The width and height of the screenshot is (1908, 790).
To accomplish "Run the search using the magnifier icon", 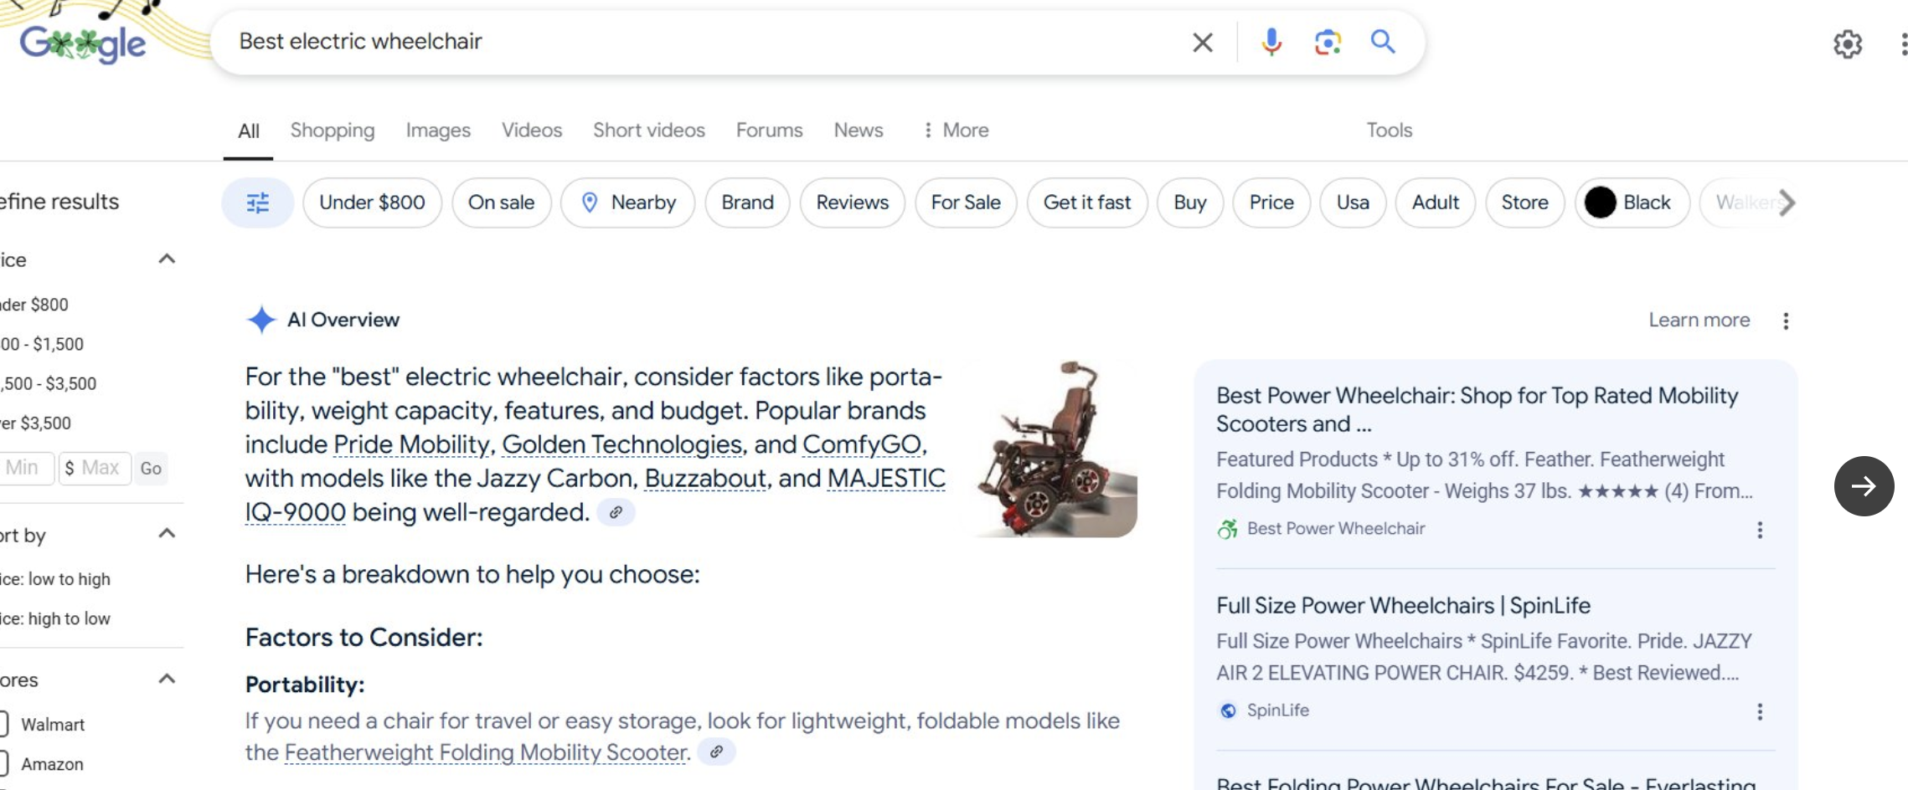I will [1383, 42].
